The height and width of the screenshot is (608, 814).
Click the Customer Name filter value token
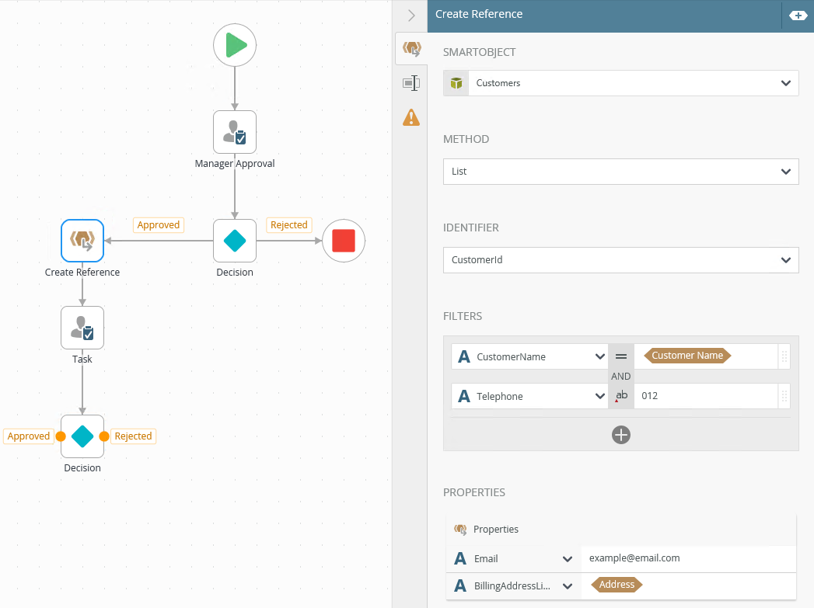(687, 356)
